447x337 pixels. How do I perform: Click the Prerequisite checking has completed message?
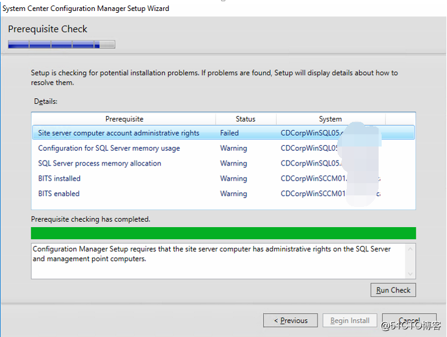click(x=90, y=219)
